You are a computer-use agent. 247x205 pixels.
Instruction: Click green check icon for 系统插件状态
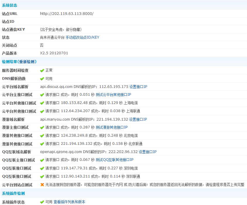point(42,202)
